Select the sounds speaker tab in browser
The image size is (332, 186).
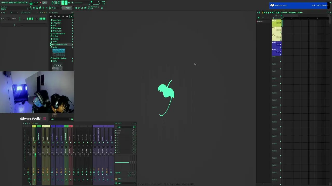coord(59,16)
